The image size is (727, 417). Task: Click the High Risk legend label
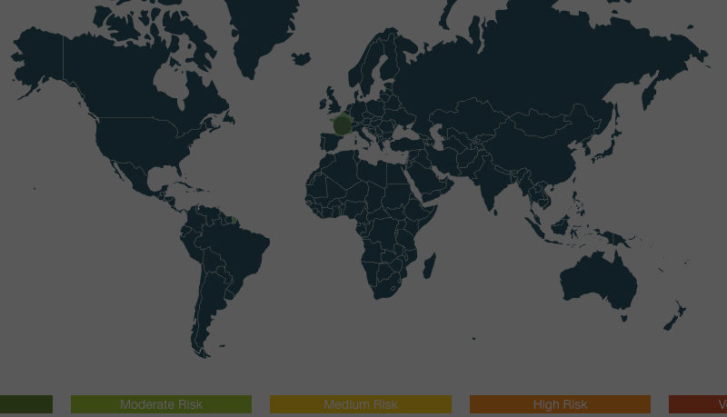coord(560,404)
